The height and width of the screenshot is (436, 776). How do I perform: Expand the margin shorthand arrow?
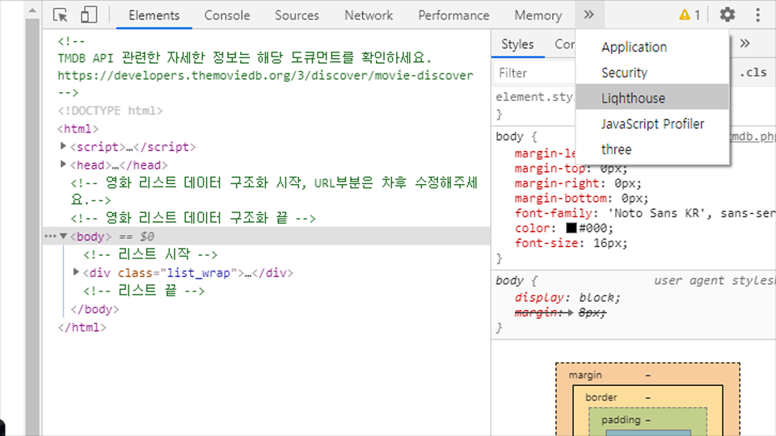click(x=570, y=312)
